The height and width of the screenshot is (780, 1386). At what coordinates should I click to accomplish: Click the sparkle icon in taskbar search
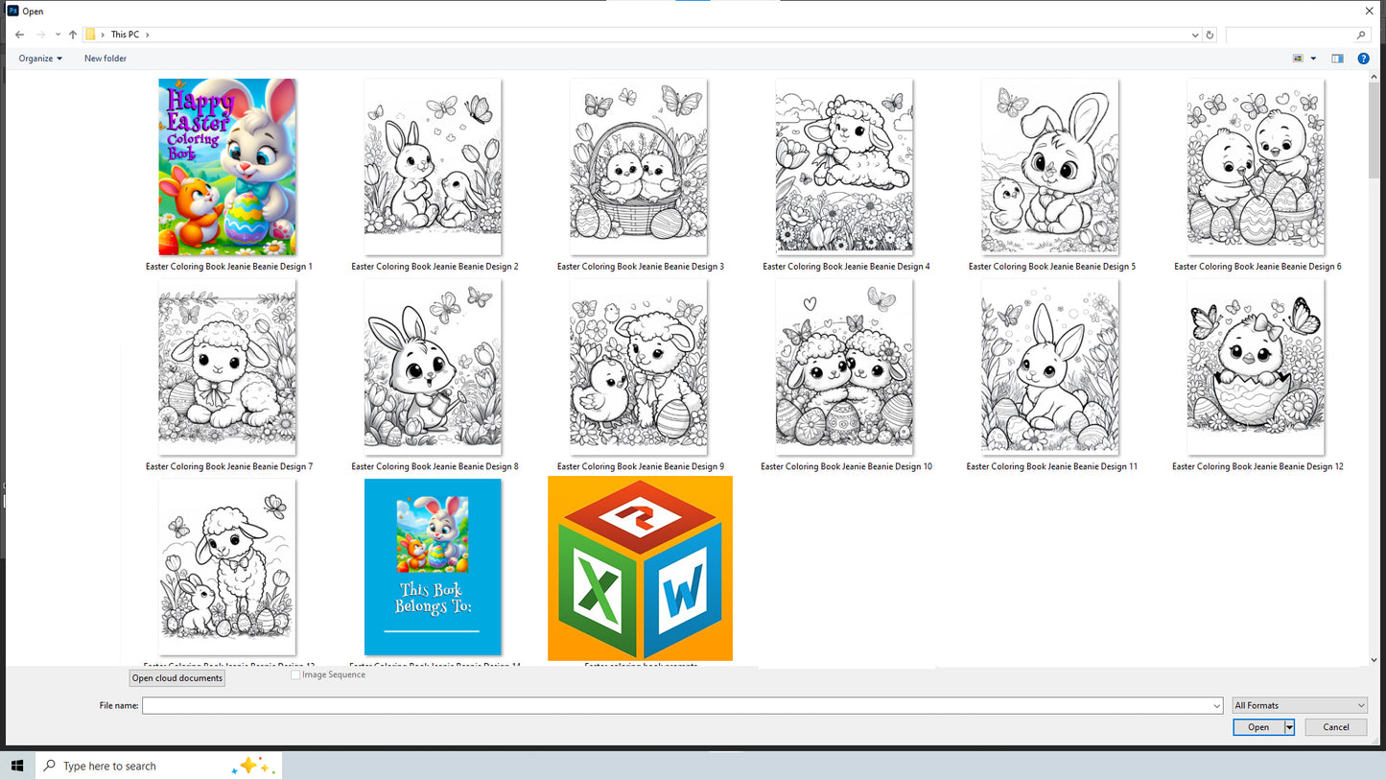click(x=253, y=766)
